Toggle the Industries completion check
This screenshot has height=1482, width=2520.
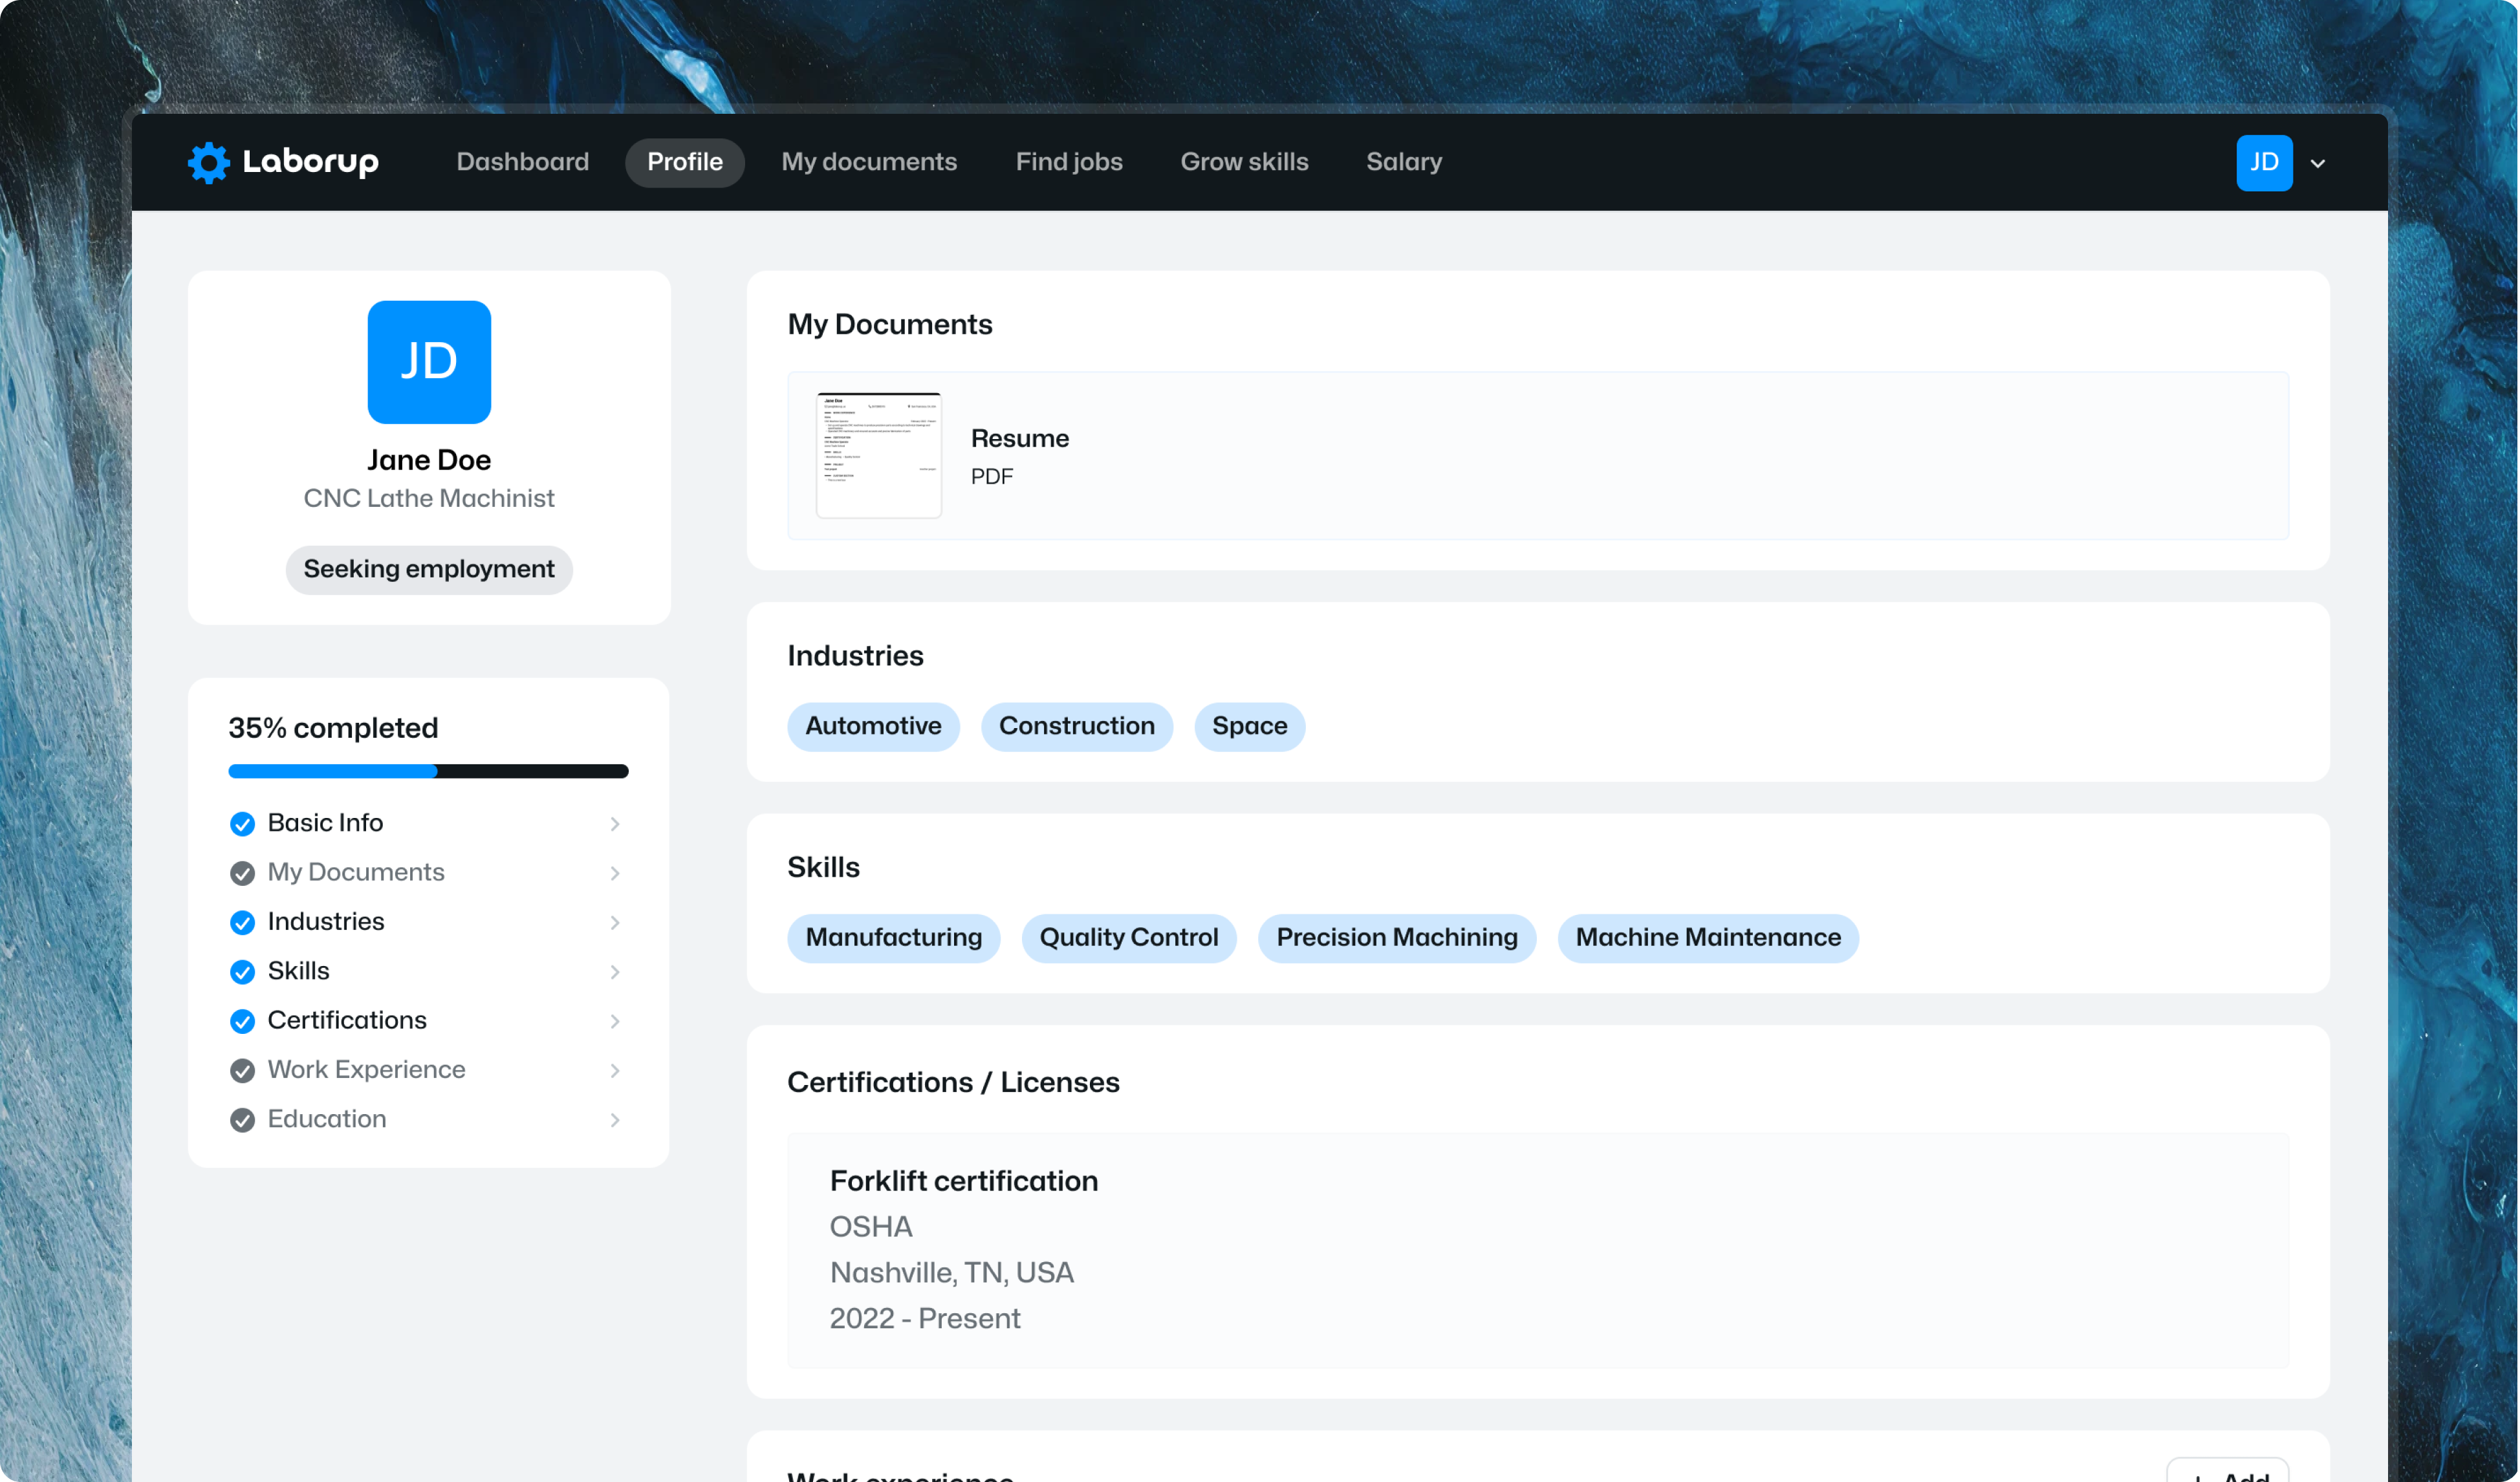[x=242, y=921]
